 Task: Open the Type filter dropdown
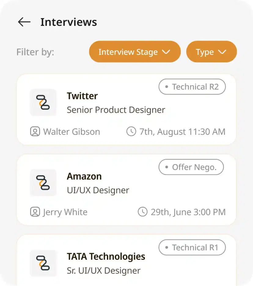tap(211, 52)
